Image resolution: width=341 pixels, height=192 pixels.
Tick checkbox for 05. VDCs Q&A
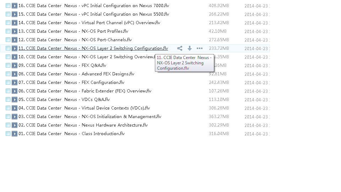(x=8, y=99)
